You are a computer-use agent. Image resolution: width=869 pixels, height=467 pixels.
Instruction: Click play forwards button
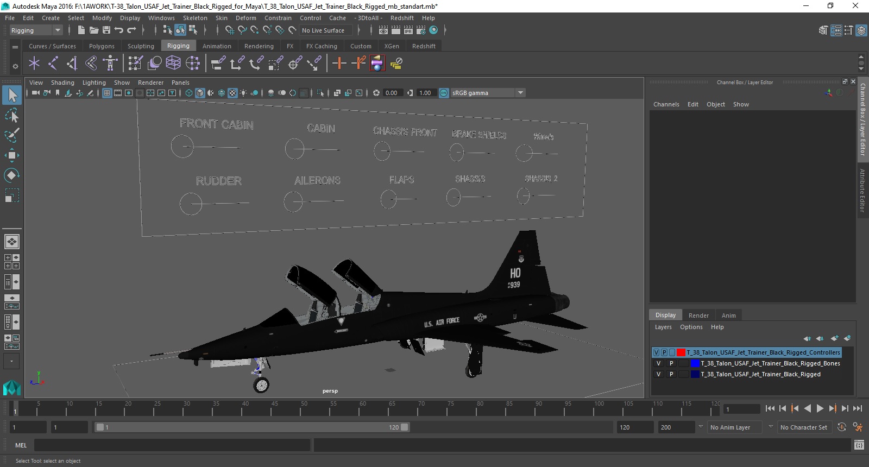pos(820,408)
